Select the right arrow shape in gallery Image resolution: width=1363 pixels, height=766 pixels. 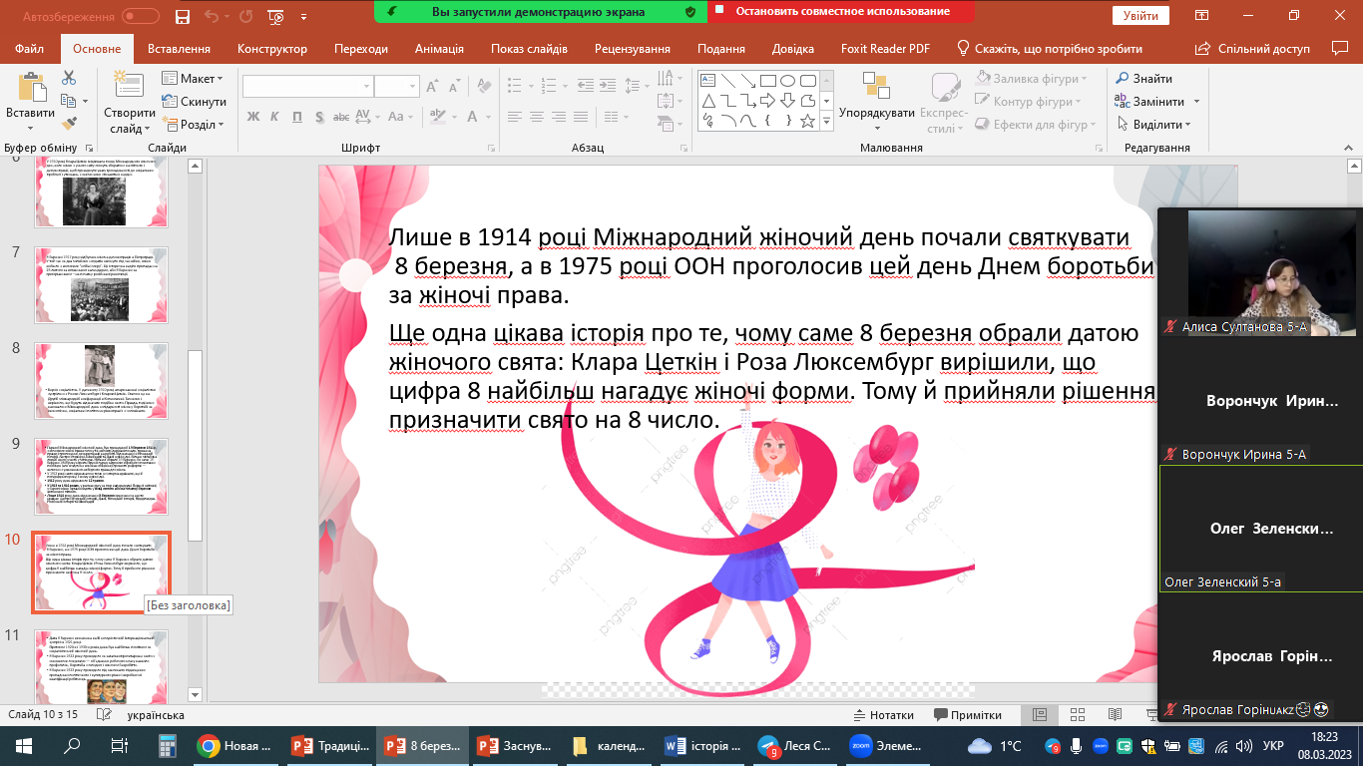(x=768, y=101)
